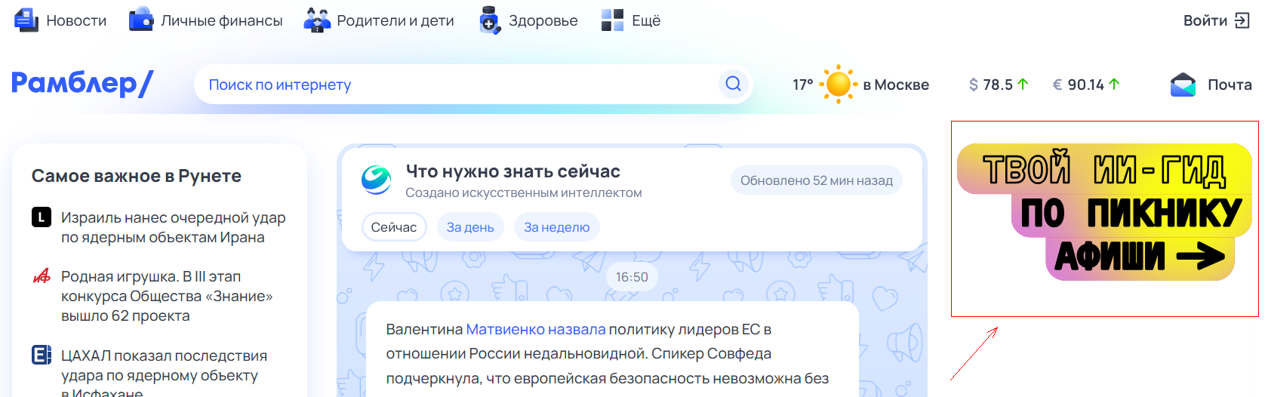Click the Войти login arrow icon
The width and height of the screenshot is (1265, 397).
coord(1242,20)
